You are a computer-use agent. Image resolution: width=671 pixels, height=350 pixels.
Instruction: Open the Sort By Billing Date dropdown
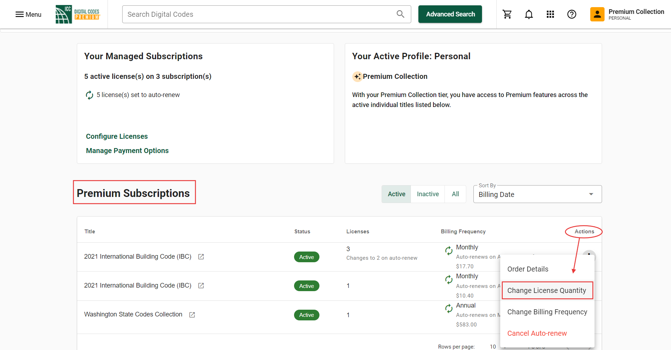click(x=537, y=194)
